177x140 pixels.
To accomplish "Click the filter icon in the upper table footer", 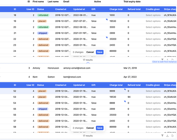I will click(x=162, y=59).
